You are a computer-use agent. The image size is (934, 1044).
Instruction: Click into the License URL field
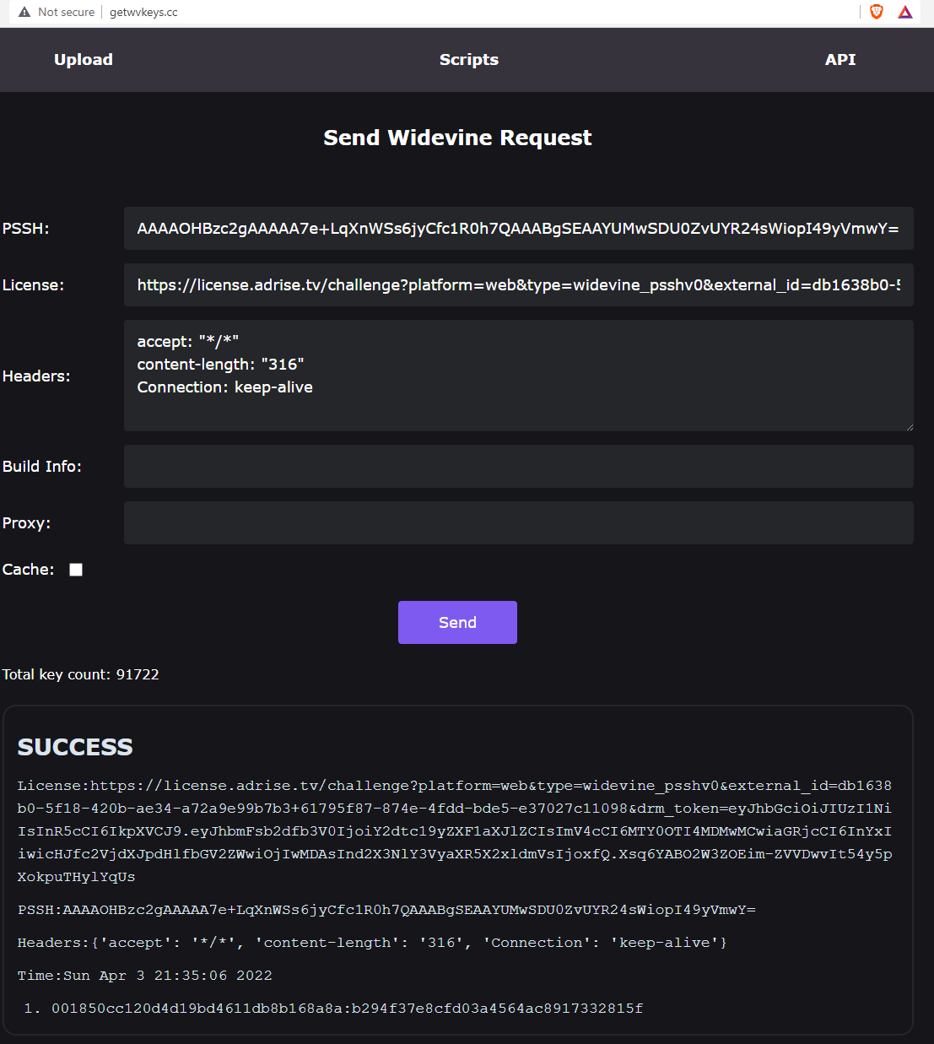click(518, 285)
